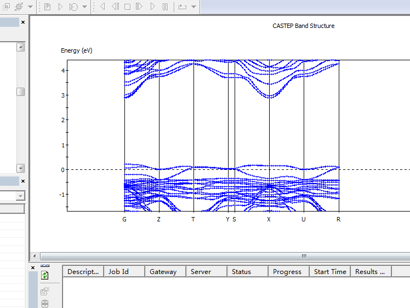Click the selection box icon in the toolbar
Image resolution: width=410 pixels, height=308 pixels.
[x=6, y=7]
